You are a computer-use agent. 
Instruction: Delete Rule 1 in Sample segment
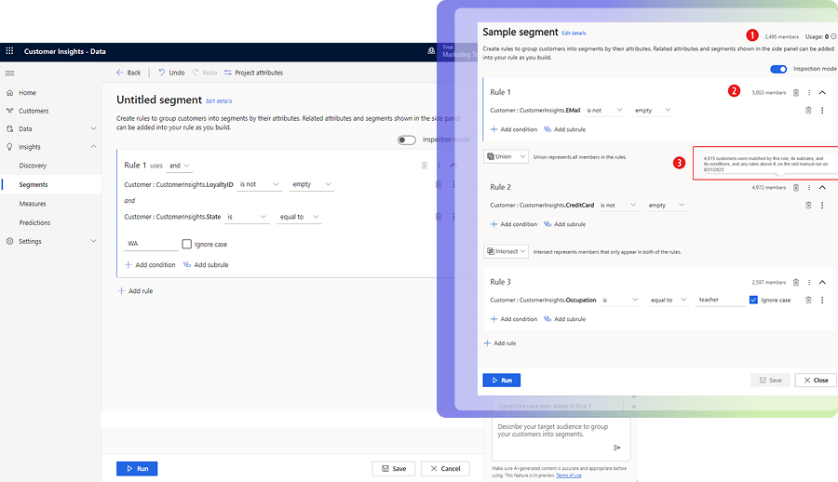tap(795, 93)
